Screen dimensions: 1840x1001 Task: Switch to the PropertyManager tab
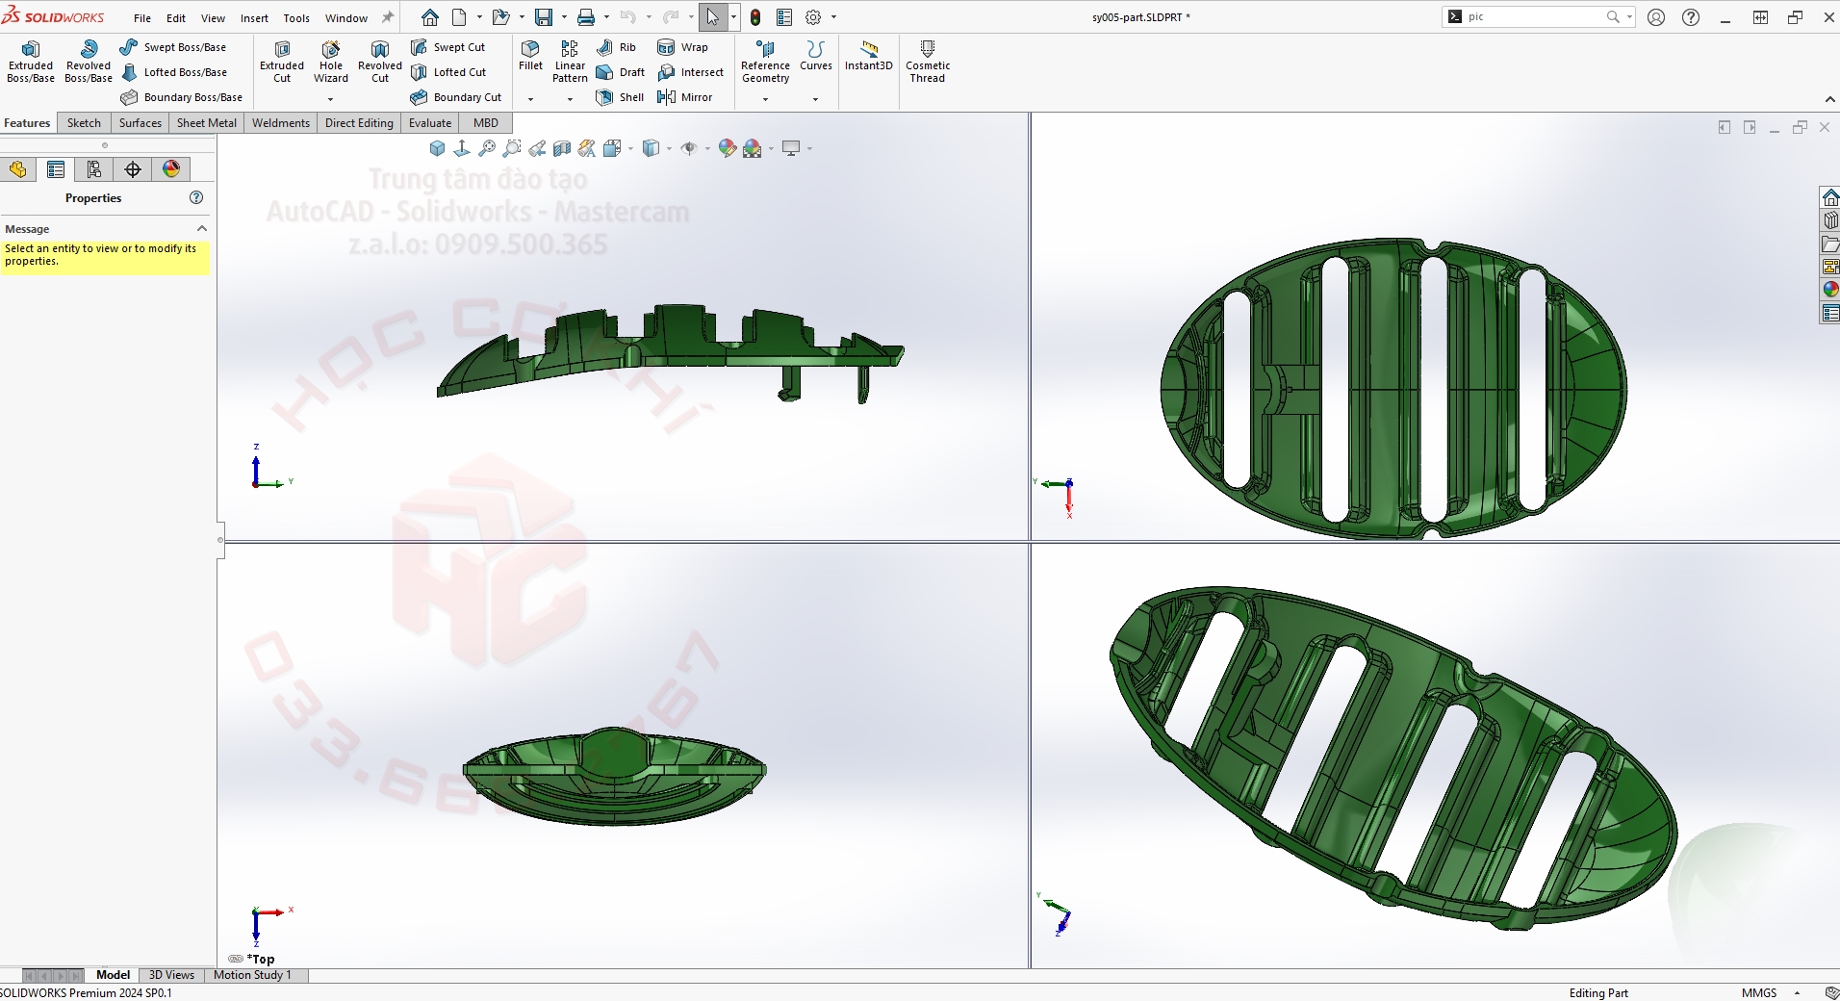[56, 169]
